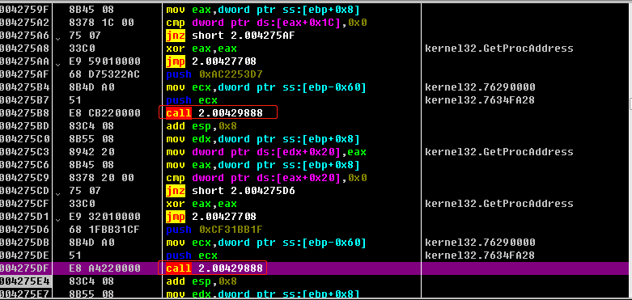Select mov dword ptr ds:[edx+0x20],eax instruction
632x300 pixels.
click(267, 152)
